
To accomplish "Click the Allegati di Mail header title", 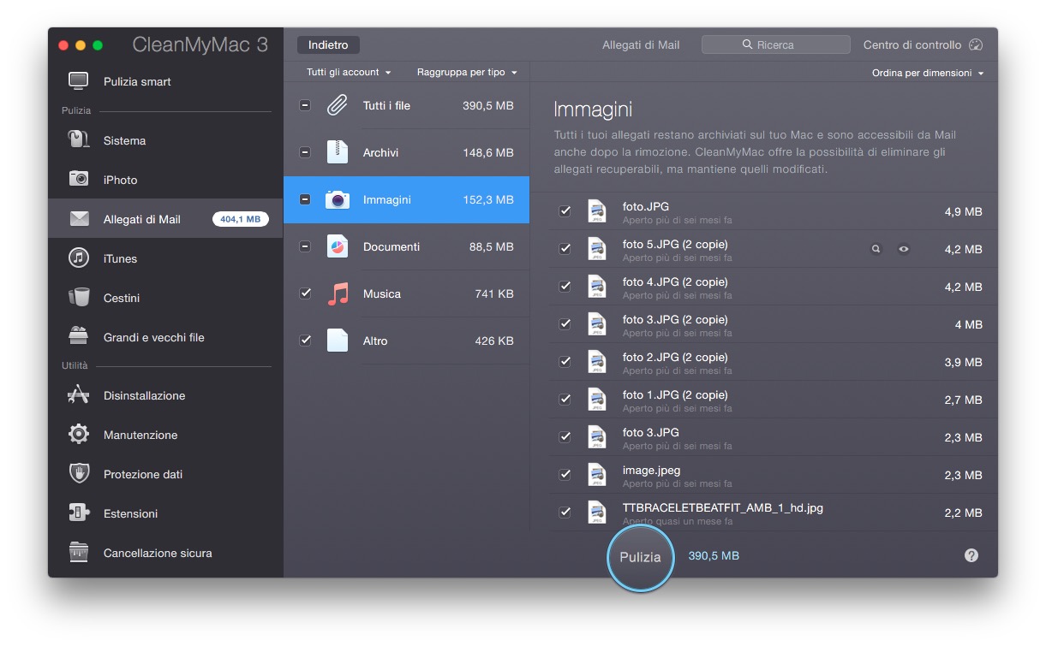I will point(641,44).
